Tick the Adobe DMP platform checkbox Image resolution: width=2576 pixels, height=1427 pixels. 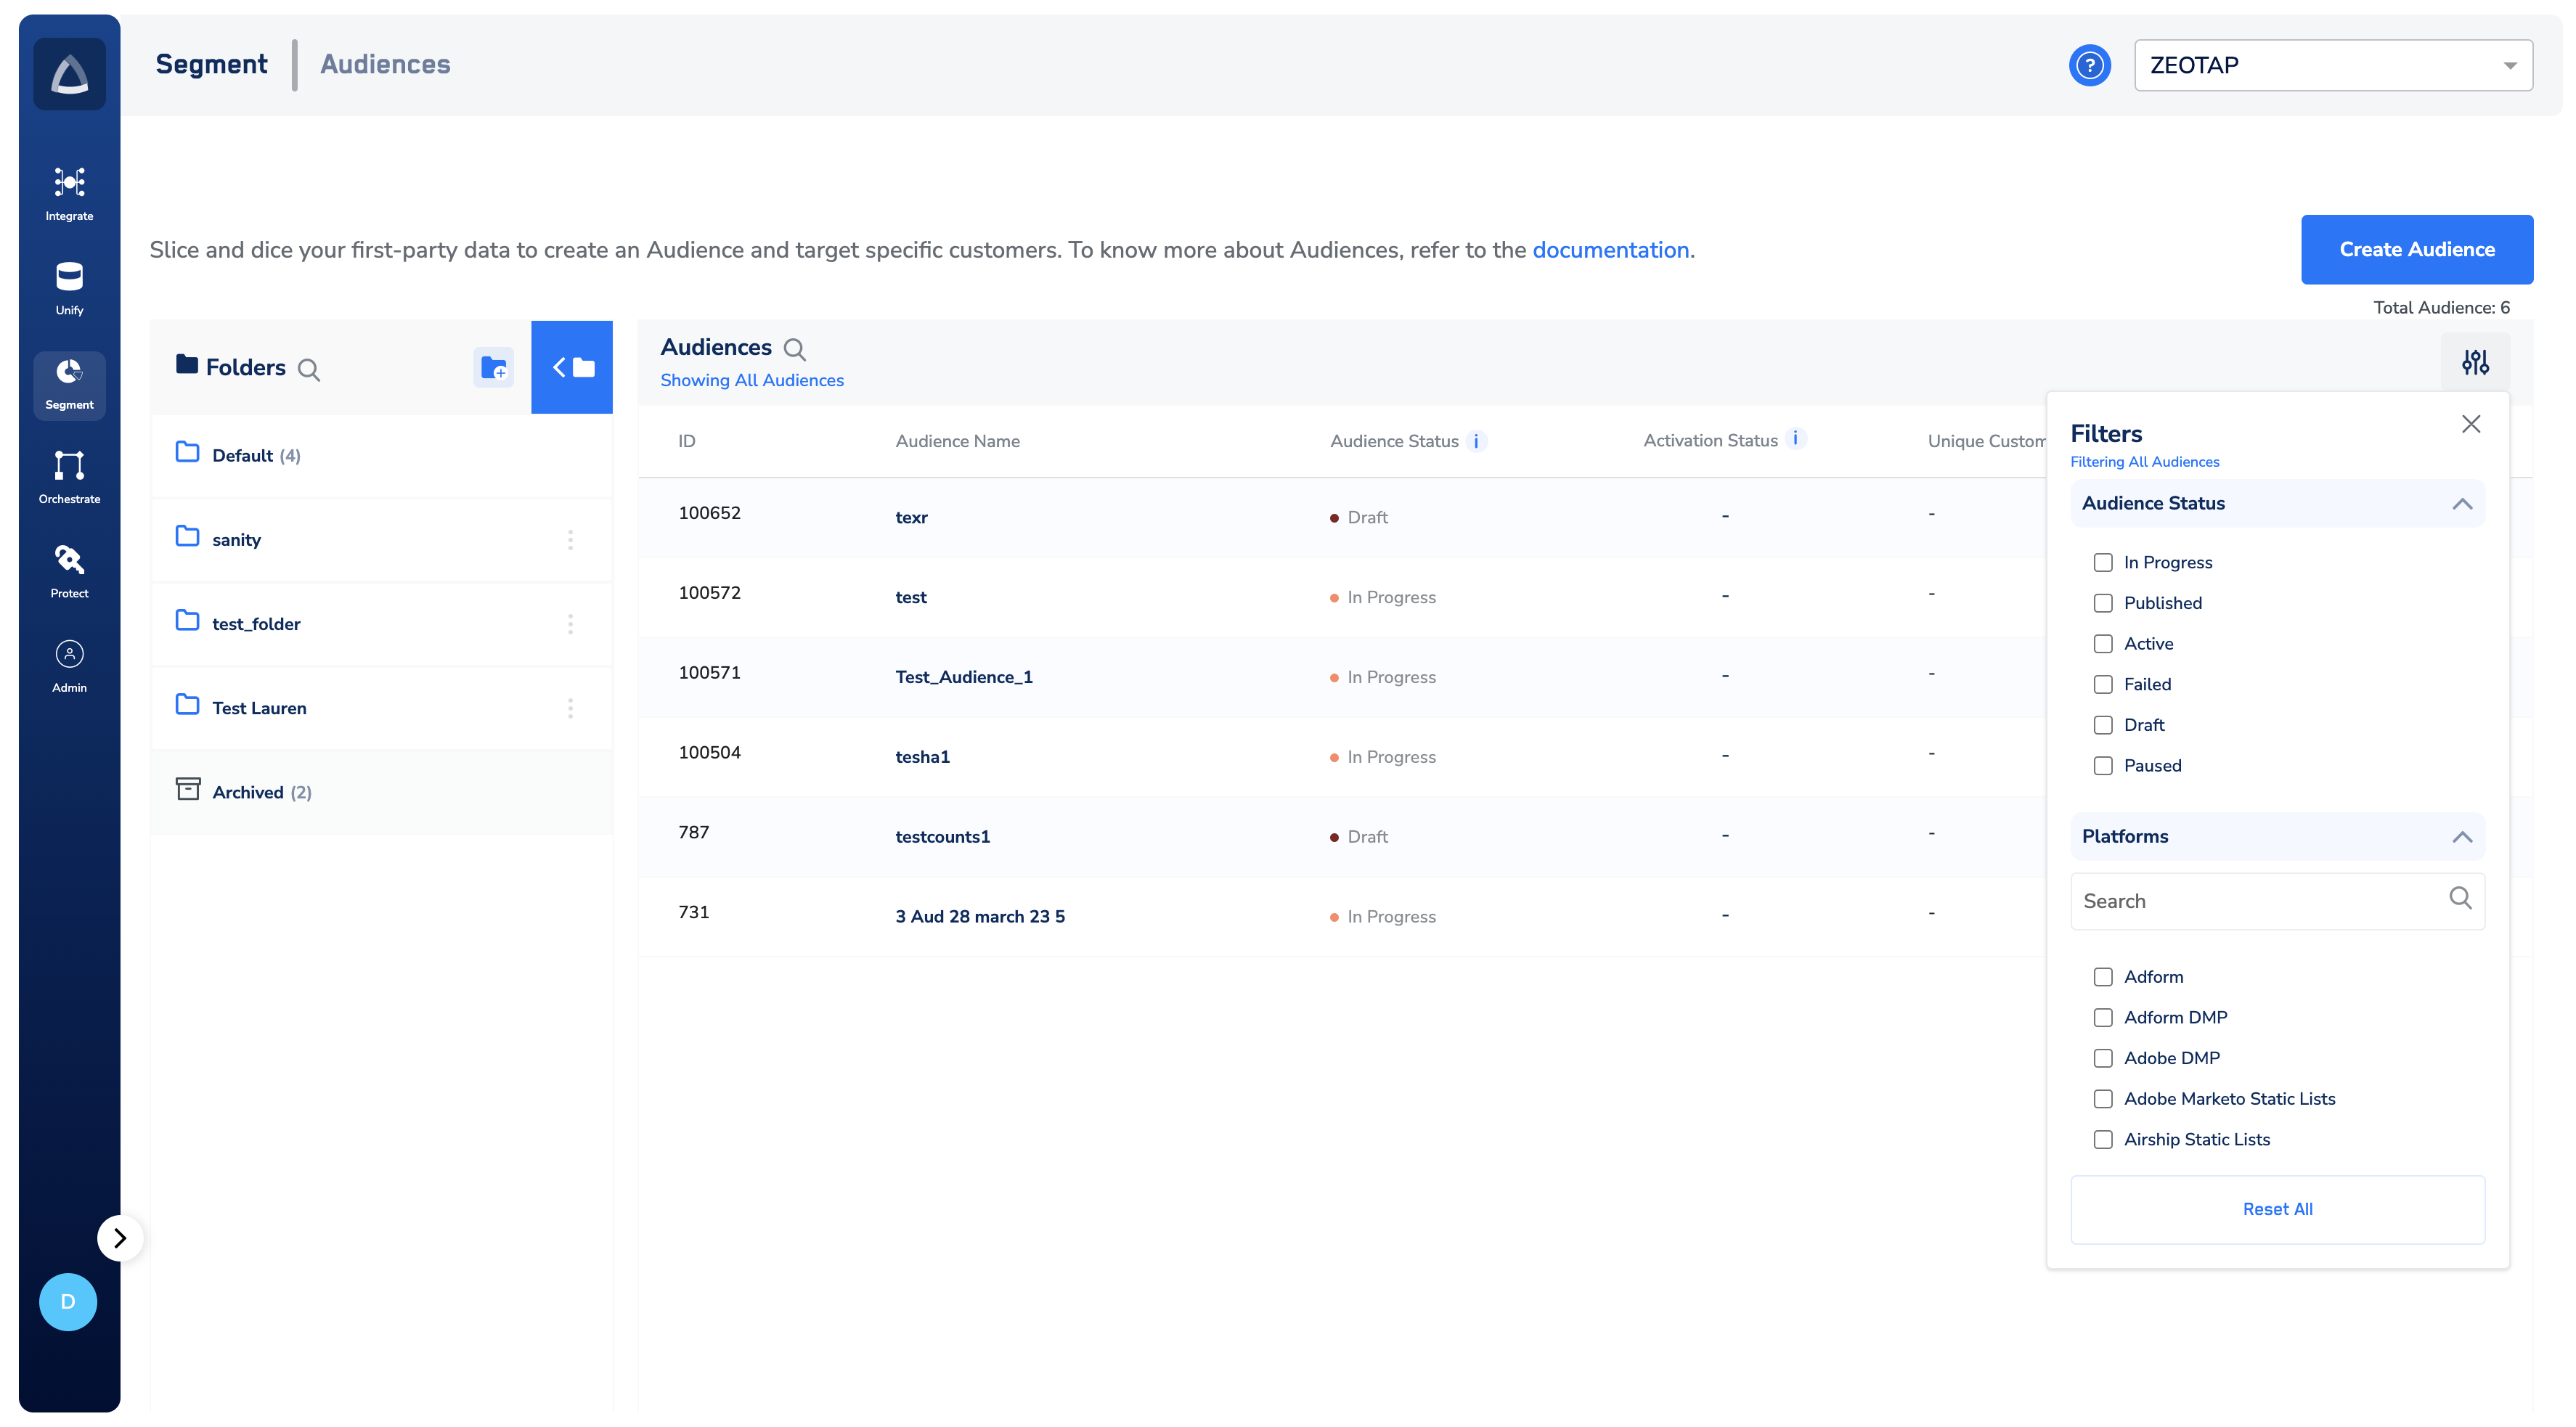click(2103, 1058)
